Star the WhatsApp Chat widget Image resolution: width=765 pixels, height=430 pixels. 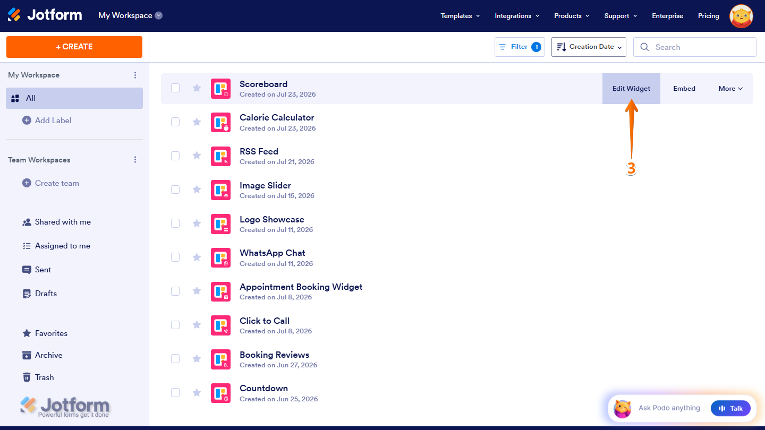pos(197,257)
